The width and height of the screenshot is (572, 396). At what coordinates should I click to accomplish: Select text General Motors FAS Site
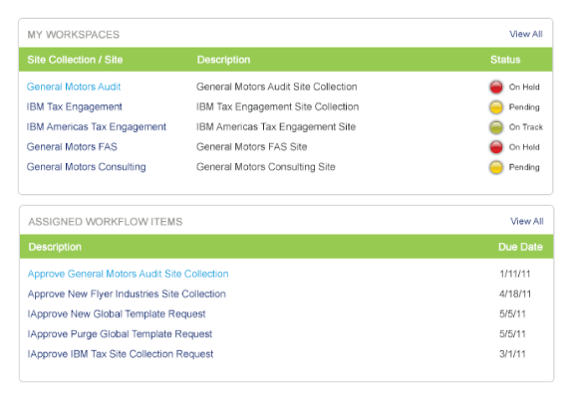(252, 147)
